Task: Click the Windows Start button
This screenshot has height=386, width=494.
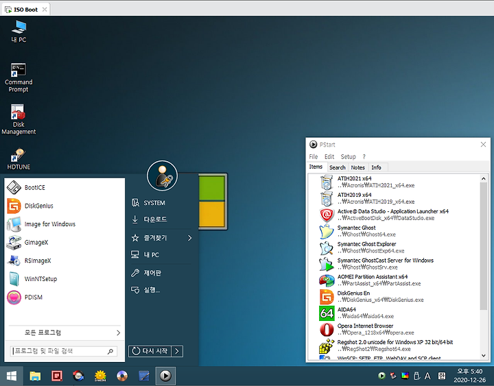Action: (x=12, y=376)
